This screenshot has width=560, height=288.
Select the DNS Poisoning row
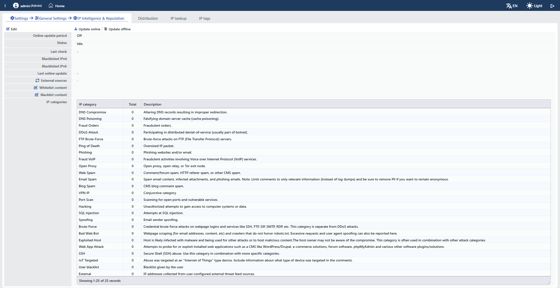pos(314,118)
